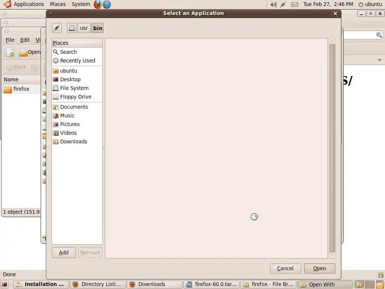Click the network connection icon
The height and width of the screenshot is (289, 385).
283,5
